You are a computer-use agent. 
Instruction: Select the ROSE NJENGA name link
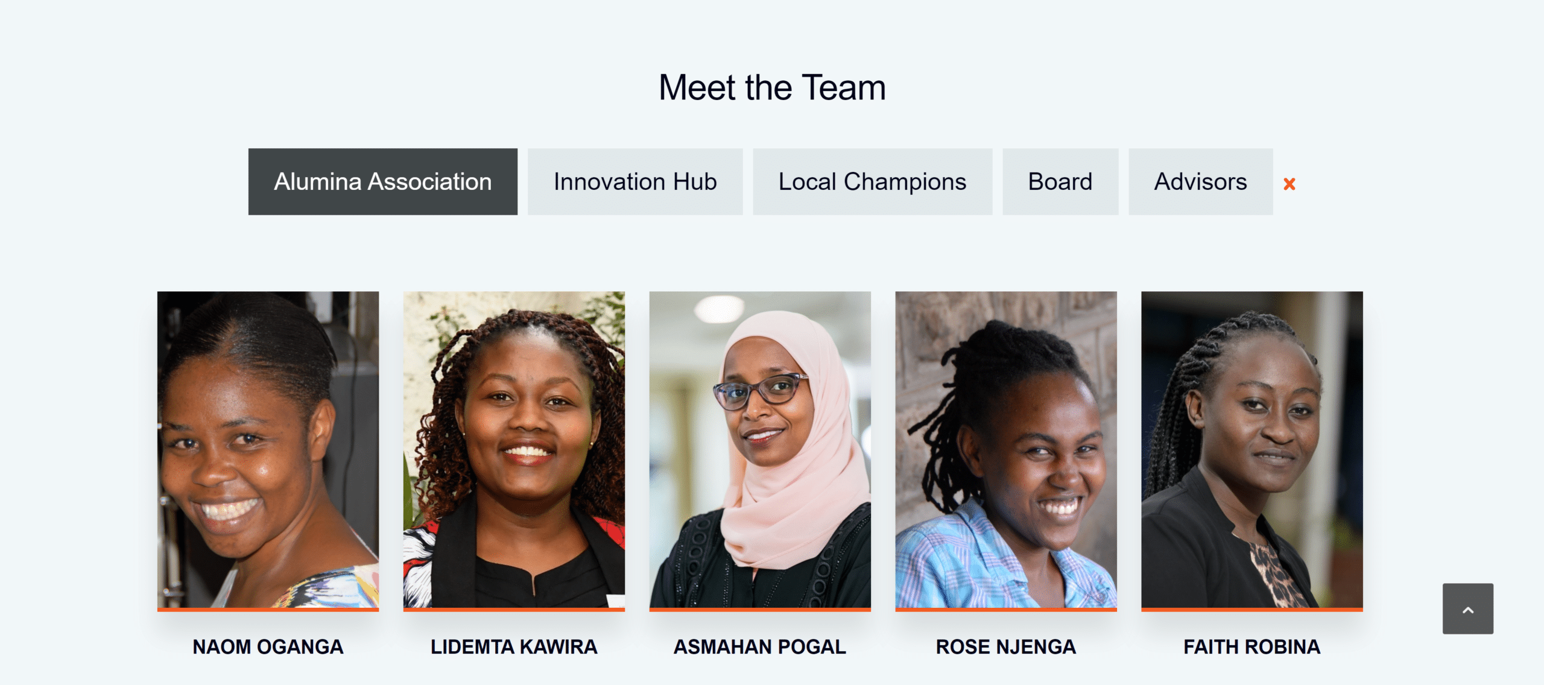1006,647
